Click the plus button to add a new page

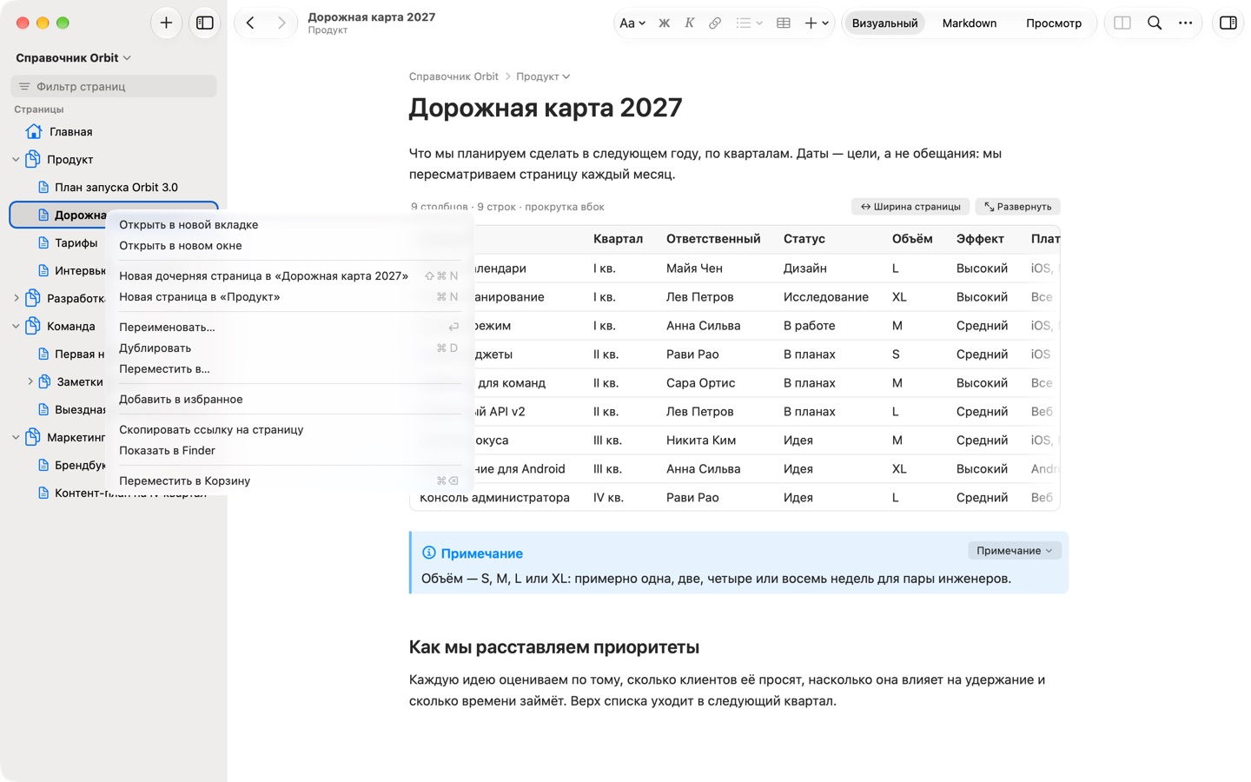pyautogui.click(x=166, y=23)
